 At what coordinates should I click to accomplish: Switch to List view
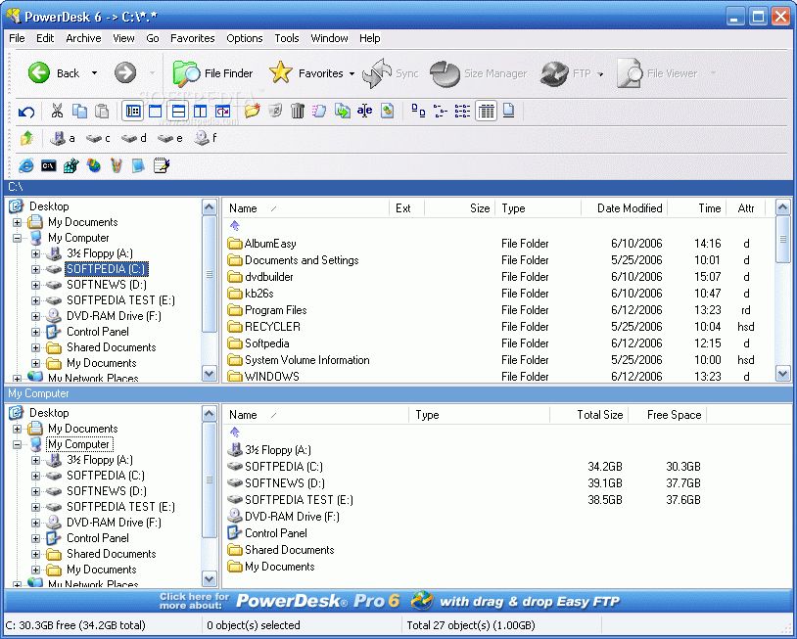(x=462, y=111)
